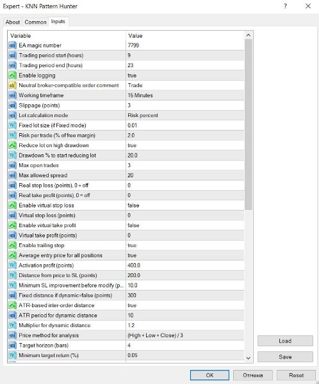This screenshot has height=384, width=319.
Task: Click the icon next to Reduce lot on high drawdown
Action: [x=12, y=145]
